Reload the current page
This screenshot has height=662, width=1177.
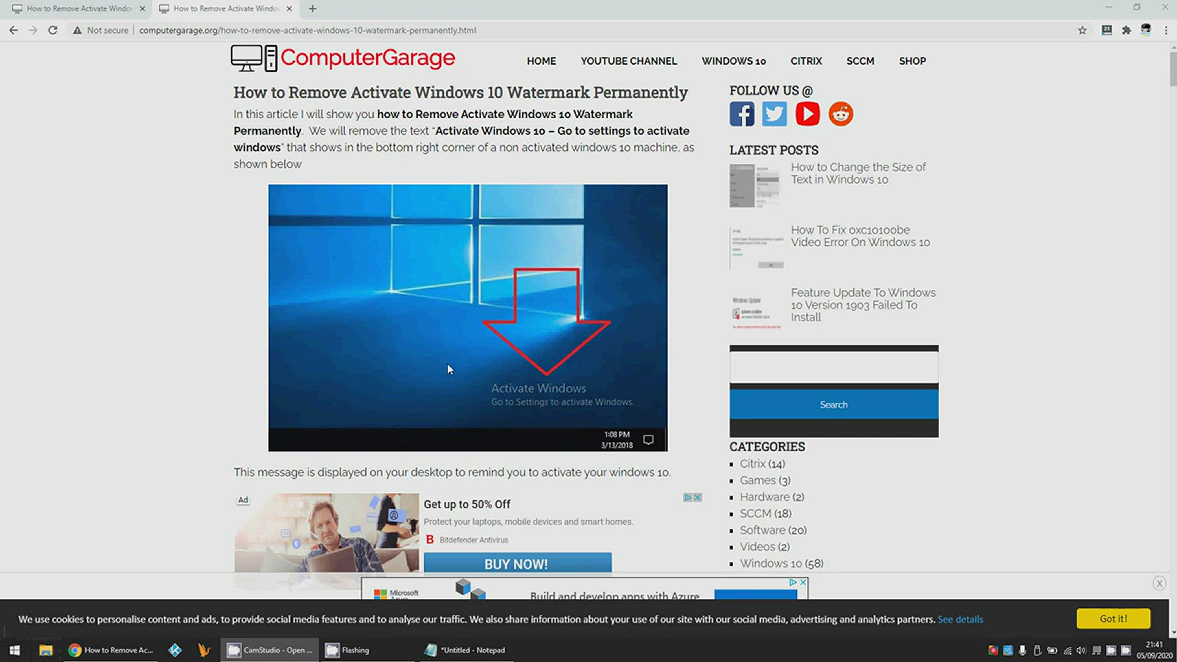pos(53,30)
